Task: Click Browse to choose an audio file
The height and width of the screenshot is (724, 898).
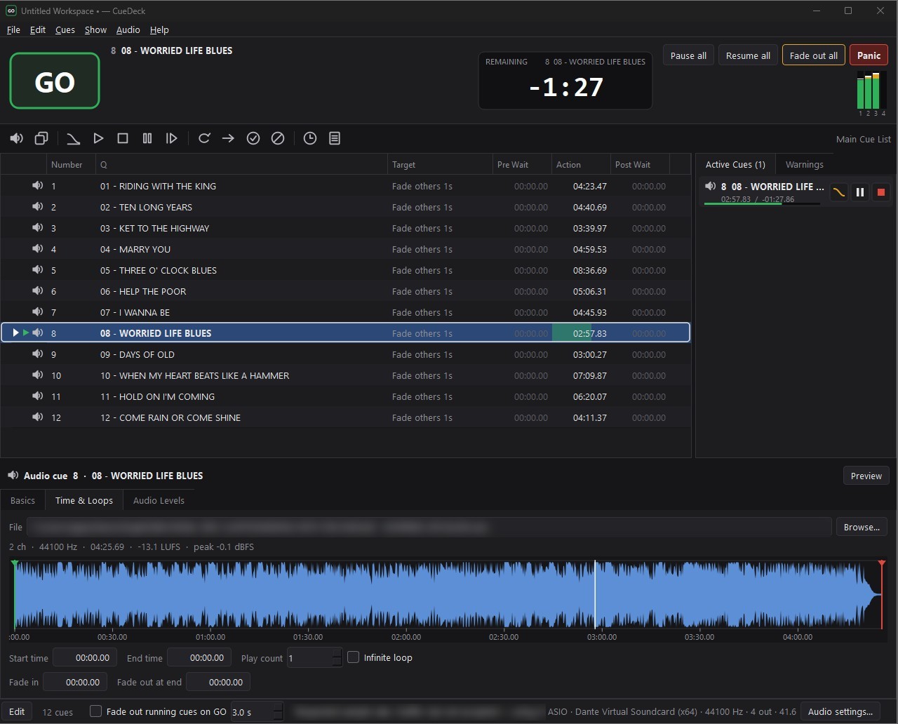Action: coord(862,527)
